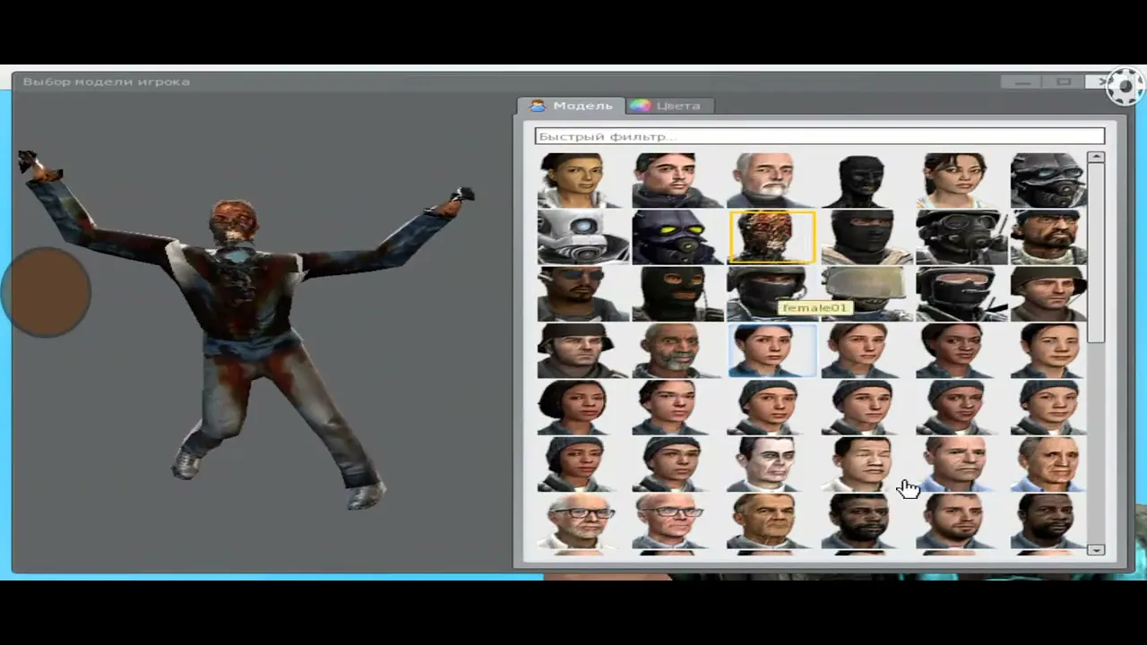Pick the Metro Police model with yellow eyes
The height and width of the screenshot is (645, 1147).
click(678, 237)
